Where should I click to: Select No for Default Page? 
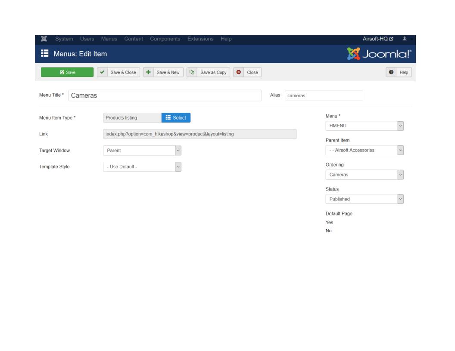click(329, 231)
